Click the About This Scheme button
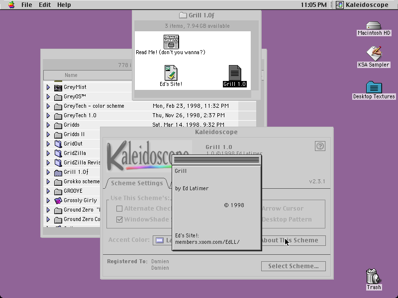398x298 pixels. click(294, 240)
